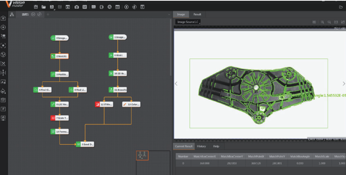Open the Current Result tab
The height and width of the screenshot is (175, 346).
(184, 146)
